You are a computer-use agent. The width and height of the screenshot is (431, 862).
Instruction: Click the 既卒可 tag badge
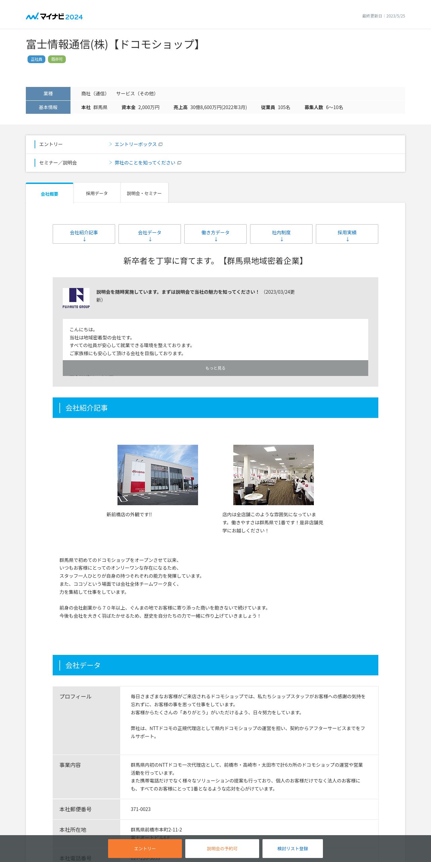click(x=57, y=59)
